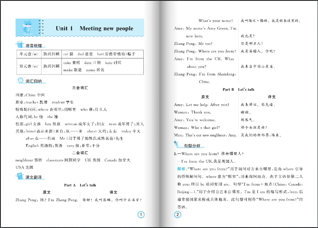Click the title 'Unit 1 Meeting new people'
Image resolution: width=318 pixels, height=228 pixels.
tap(95, 28)
